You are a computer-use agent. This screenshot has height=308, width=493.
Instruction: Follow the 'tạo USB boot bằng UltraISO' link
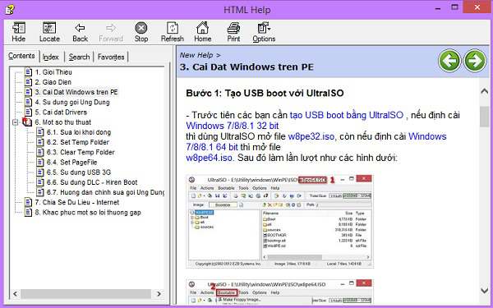pyautogui.click(x=347, y=115)
